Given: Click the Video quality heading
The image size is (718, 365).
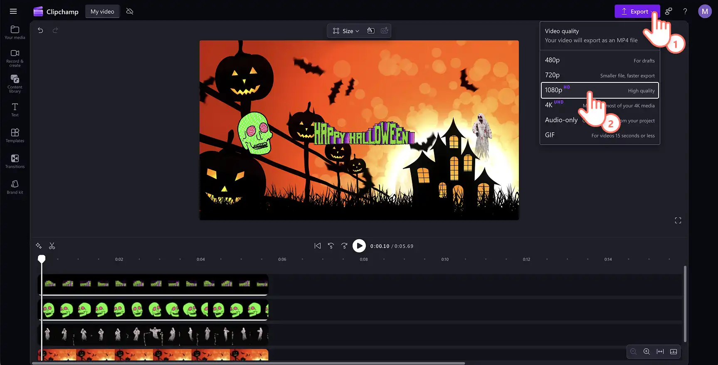Looking at the screenshot, I should 562,31.
